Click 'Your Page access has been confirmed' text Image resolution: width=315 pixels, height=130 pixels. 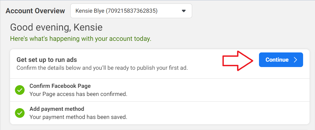(x=78, y=94)
